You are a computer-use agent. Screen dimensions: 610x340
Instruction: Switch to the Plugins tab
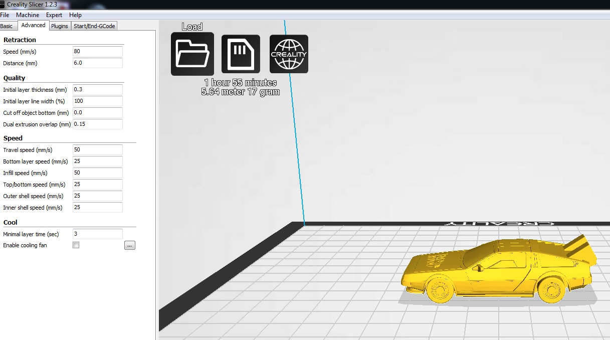coord(60,26)
